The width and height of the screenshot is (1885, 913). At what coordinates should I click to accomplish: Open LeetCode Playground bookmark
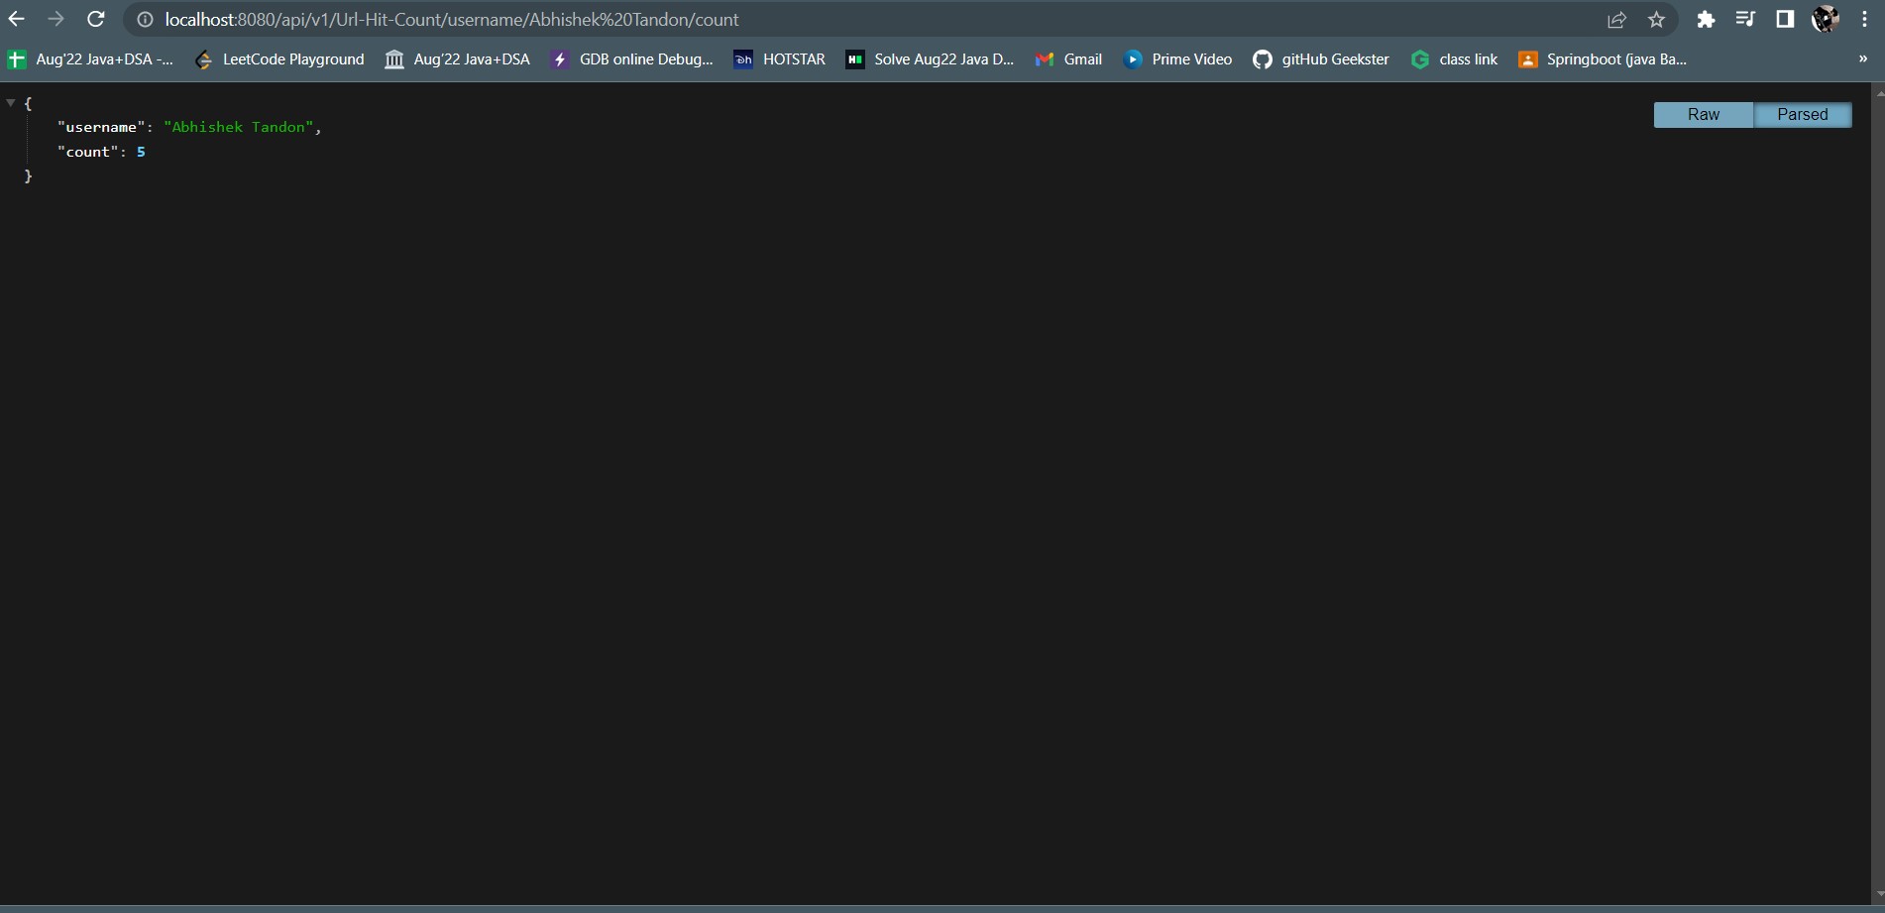tap(279, 59)
